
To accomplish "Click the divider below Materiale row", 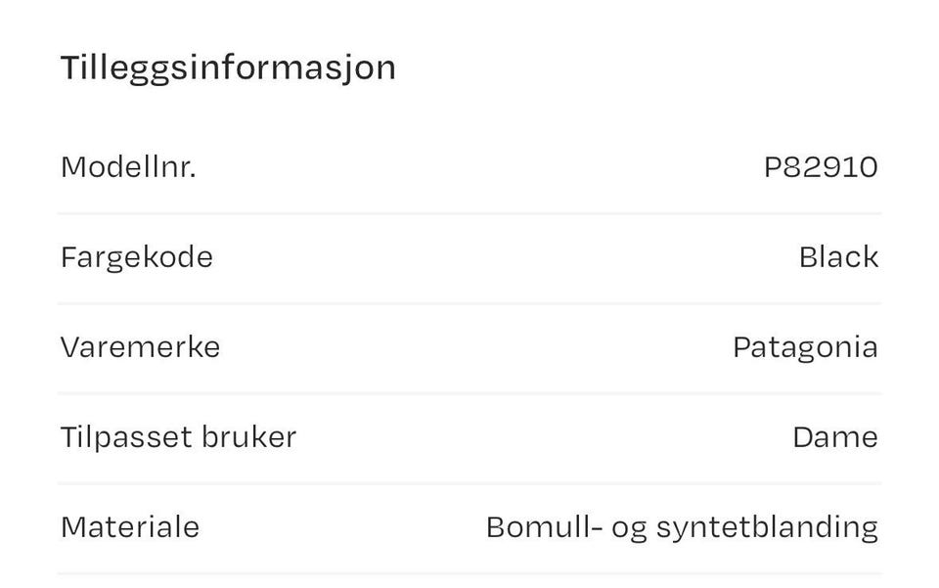I will pos(469,573).
